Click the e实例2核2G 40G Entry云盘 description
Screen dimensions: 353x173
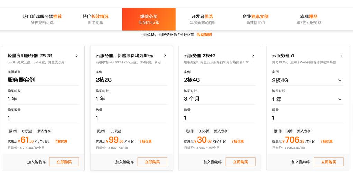pos(130,62)
